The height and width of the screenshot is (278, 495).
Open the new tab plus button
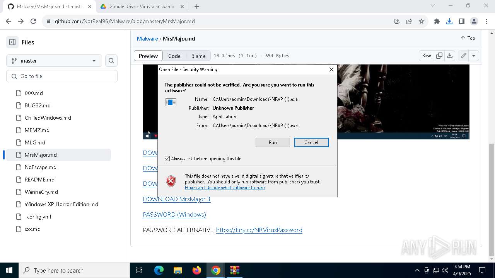[x=197, y=7]
